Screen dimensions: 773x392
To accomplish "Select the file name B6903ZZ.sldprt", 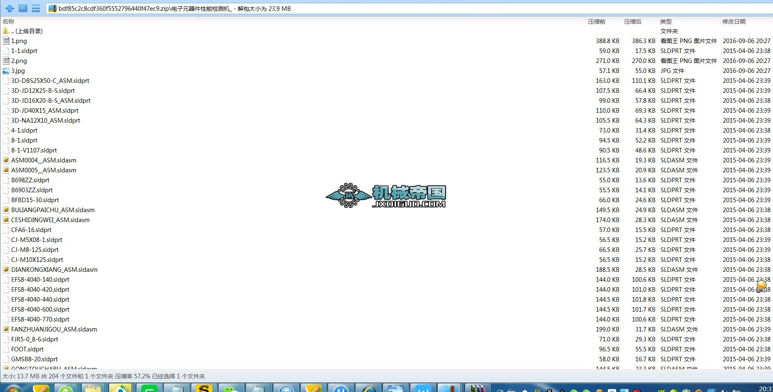I will 32,190.
